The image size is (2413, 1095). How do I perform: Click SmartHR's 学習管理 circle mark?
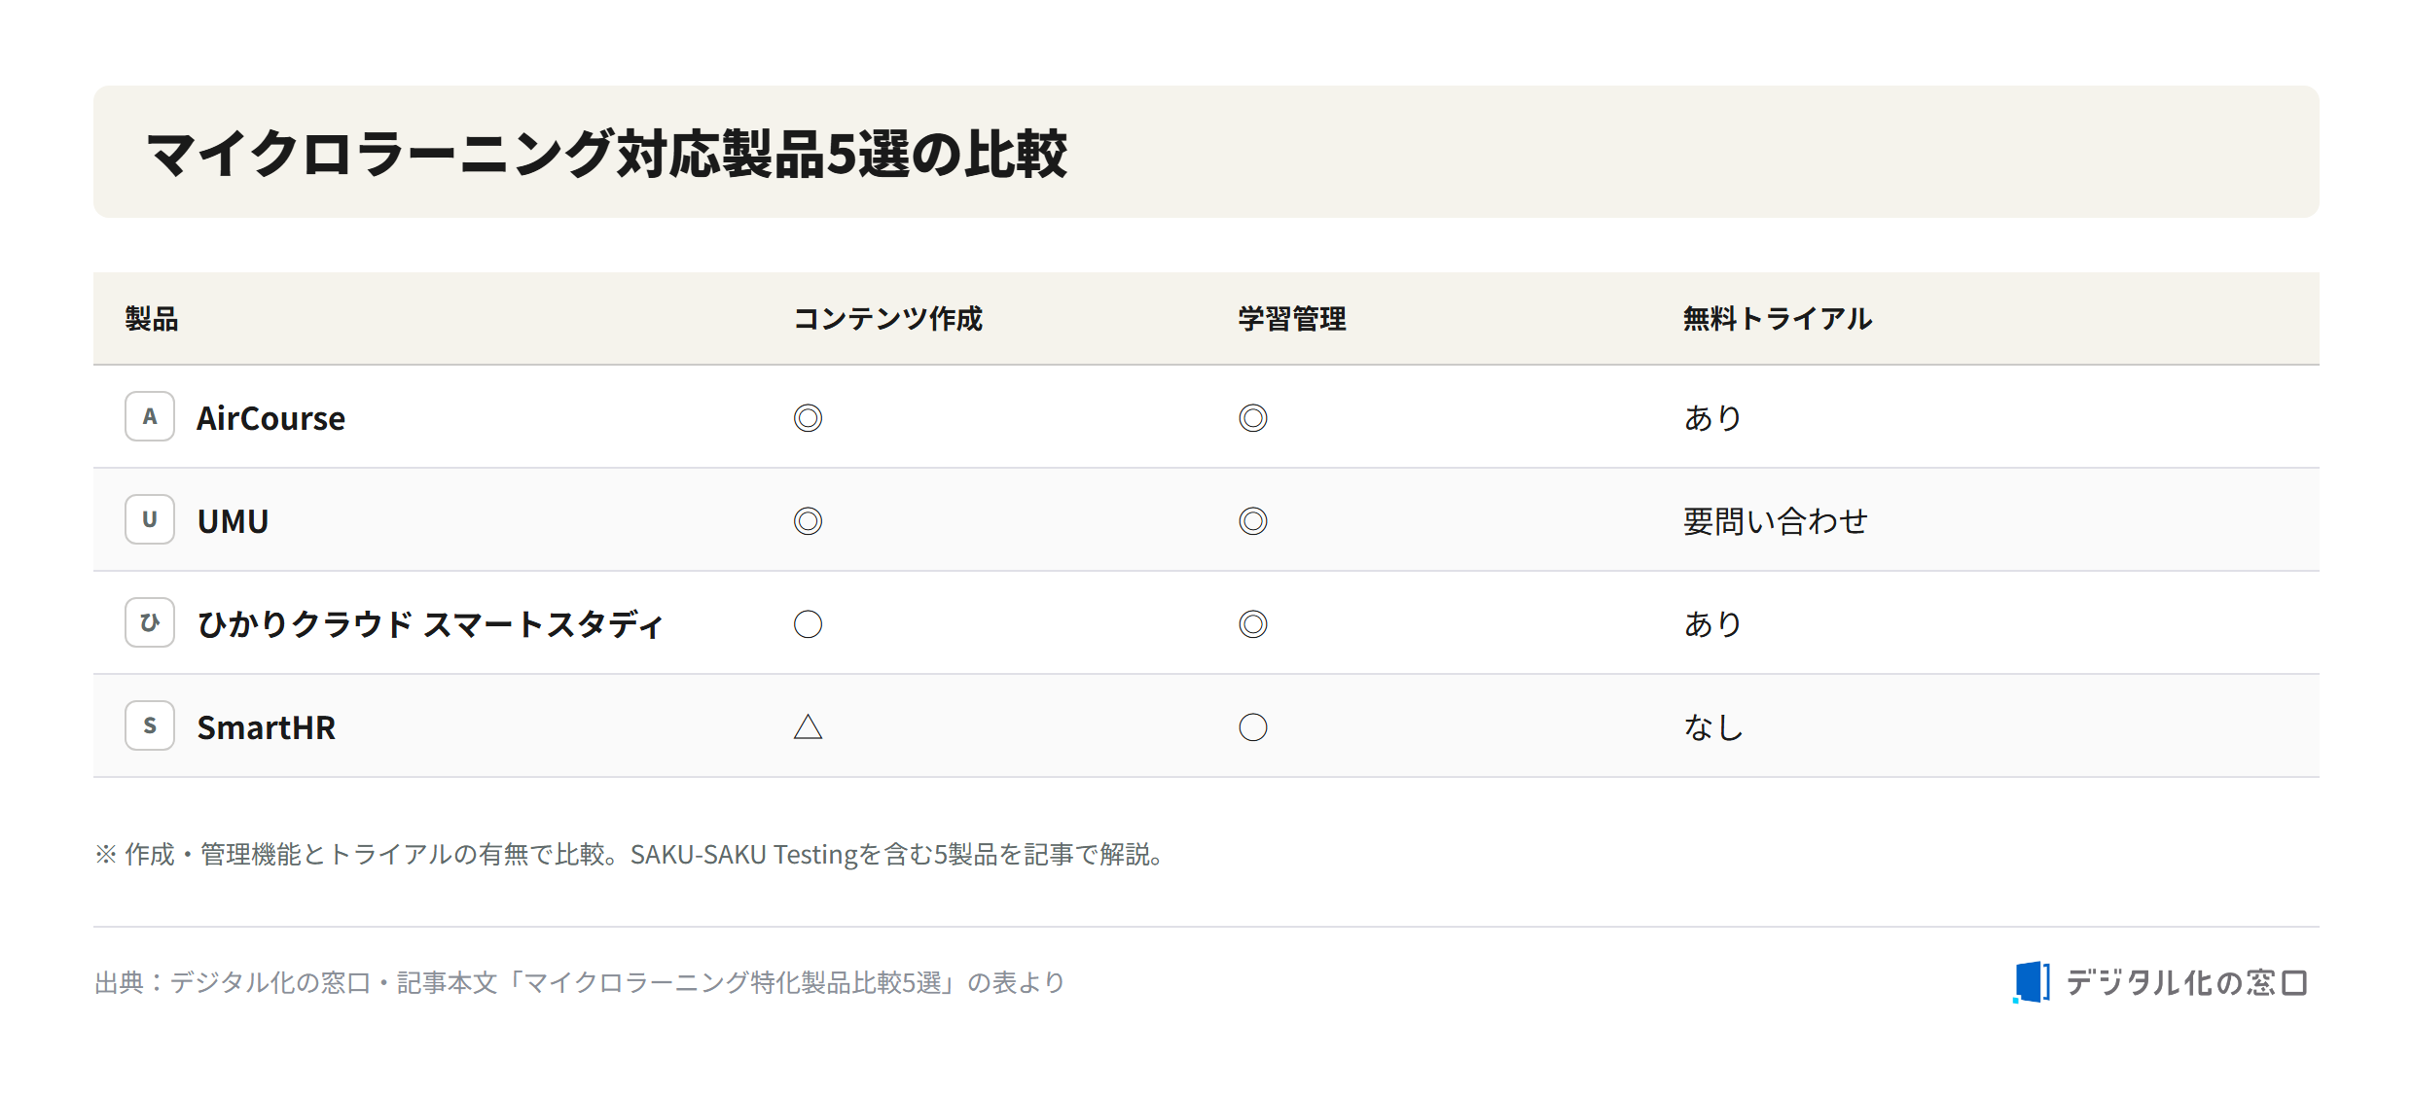click(x=1253, y=727)
